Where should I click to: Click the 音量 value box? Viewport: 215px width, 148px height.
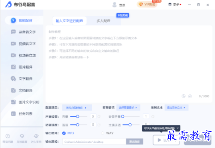tap(93, 117)
